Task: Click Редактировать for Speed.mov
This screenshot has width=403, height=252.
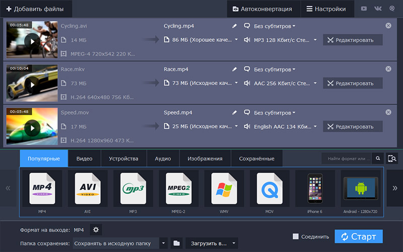Action: tap(353, 127)
